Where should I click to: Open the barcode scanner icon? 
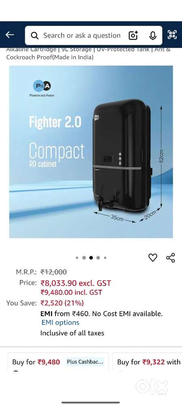pyautogui.click(x=172, y=35)
